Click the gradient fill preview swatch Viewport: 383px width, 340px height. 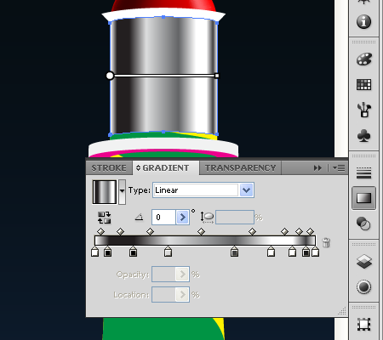[x=105, y=192]
